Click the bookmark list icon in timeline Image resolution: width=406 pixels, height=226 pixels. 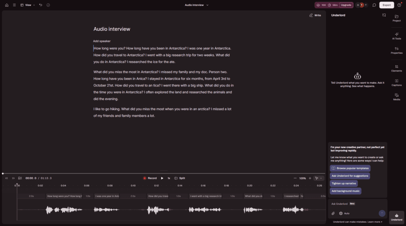click(x=20, y=178)
